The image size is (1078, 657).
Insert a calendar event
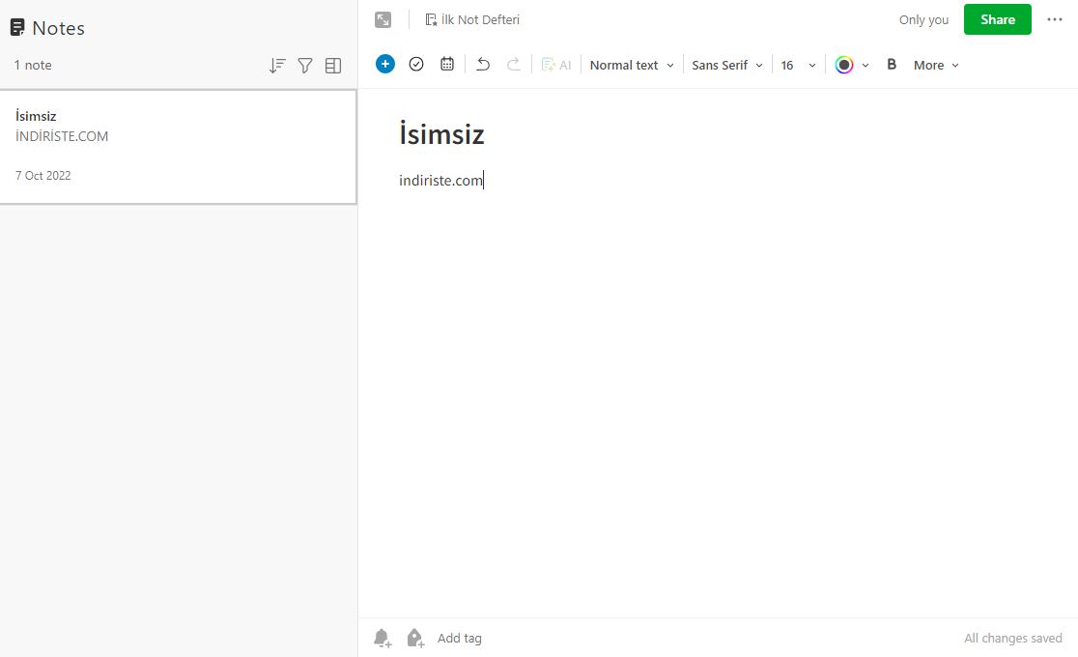(447, 64)
